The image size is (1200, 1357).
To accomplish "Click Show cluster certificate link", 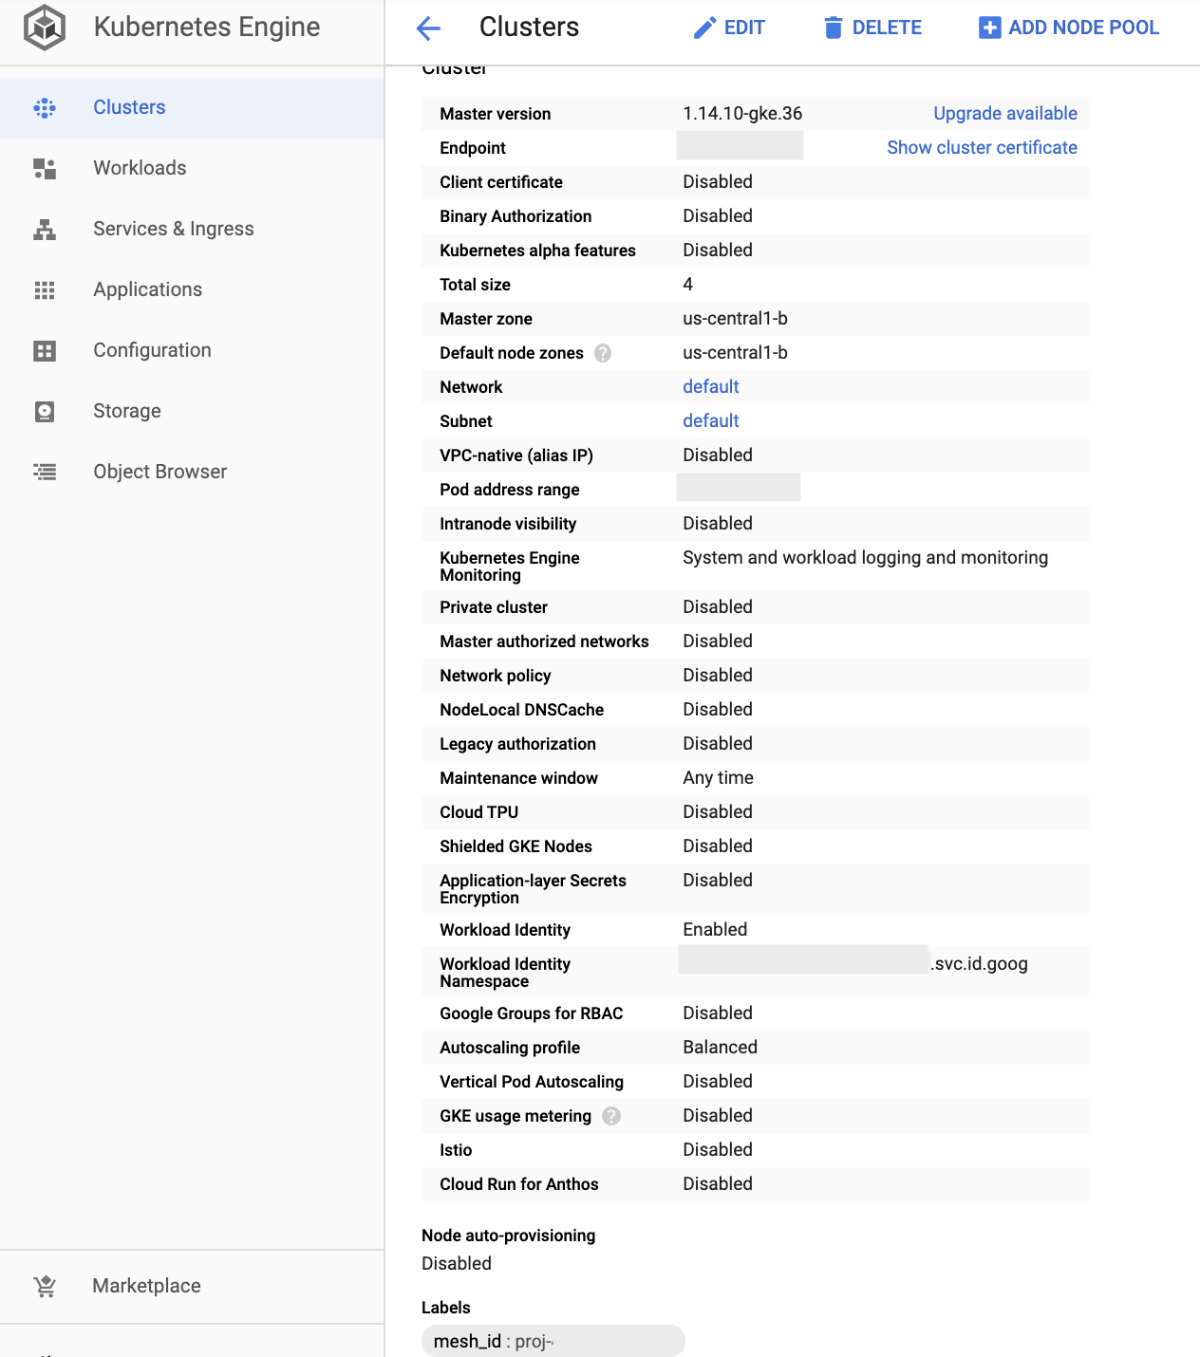I will [x=982, y=148].
